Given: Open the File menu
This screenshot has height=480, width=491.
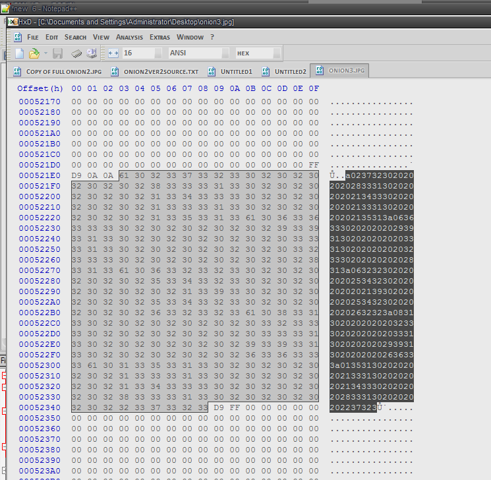Looking at the screenshot, I should (x=32, y=37).
